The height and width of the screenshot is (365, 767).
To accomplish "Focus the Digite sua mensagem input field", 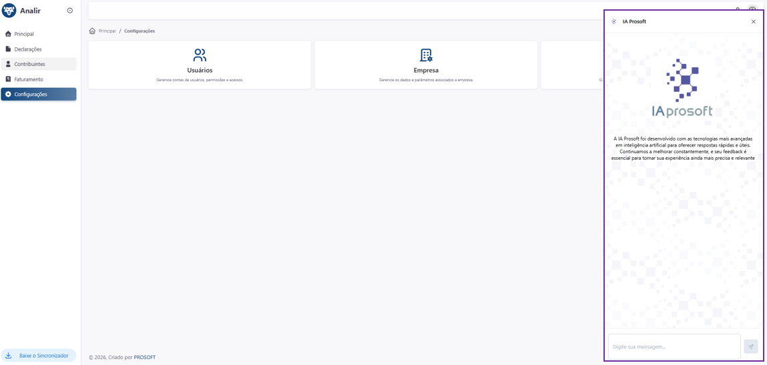I will click(x=674, y=346).
